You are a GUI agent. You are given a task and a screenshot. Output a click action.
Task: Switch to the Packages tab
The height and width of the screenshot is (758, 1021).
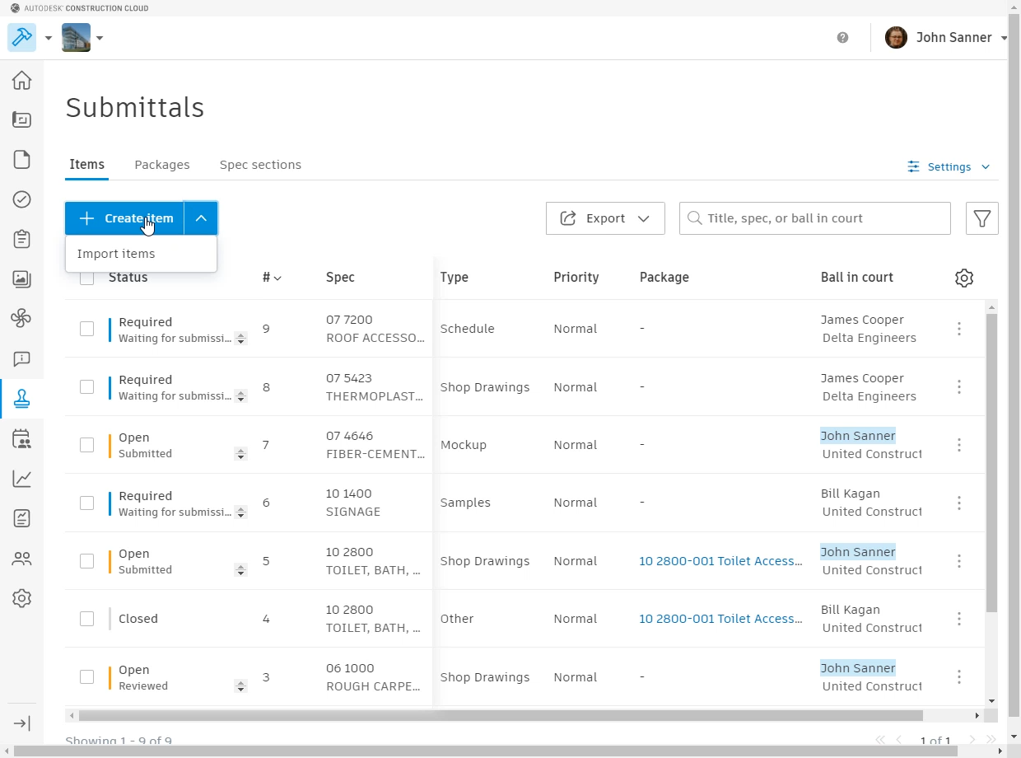[x=161, y=165]
